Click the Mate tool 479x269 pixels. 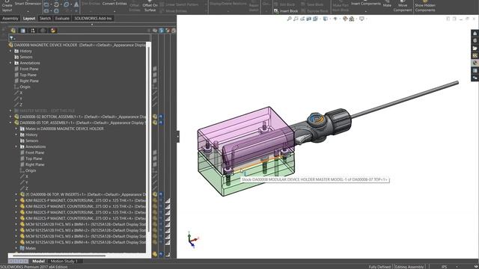coord(387,4)
